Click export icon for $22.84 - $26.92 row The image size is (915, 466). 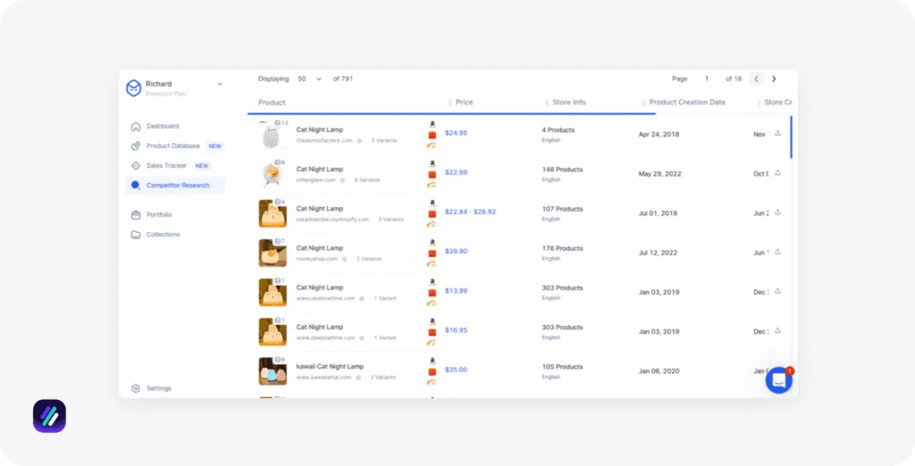777,212
